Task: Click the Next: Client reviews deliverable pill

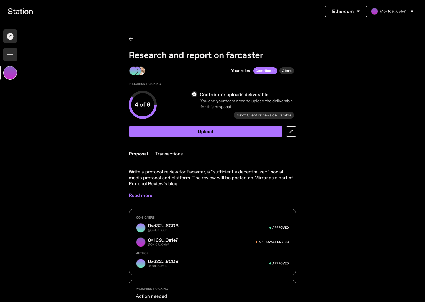Action: pyautogui.click(x=264, y=115)
